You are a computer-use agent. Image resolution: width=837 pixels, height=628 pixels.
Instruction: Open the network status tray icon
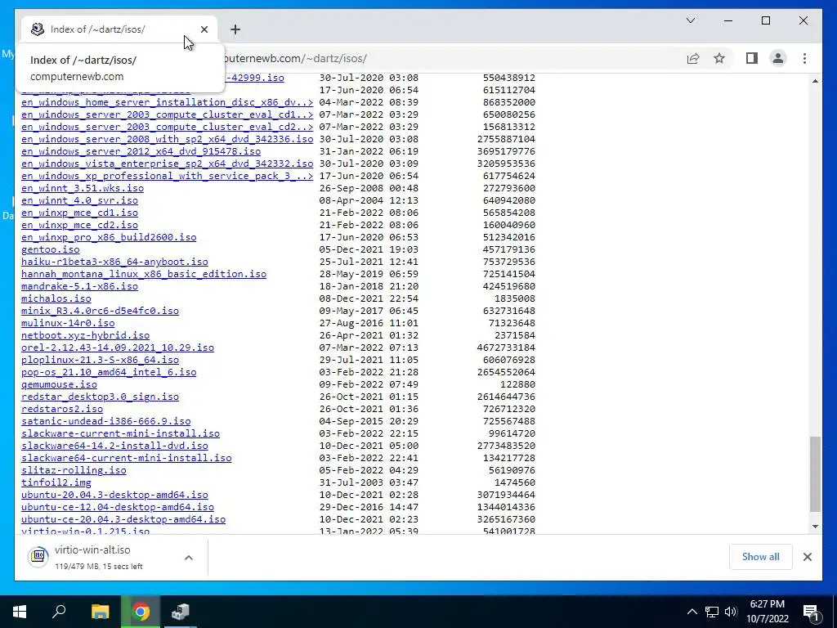click(x=712, y=612)
